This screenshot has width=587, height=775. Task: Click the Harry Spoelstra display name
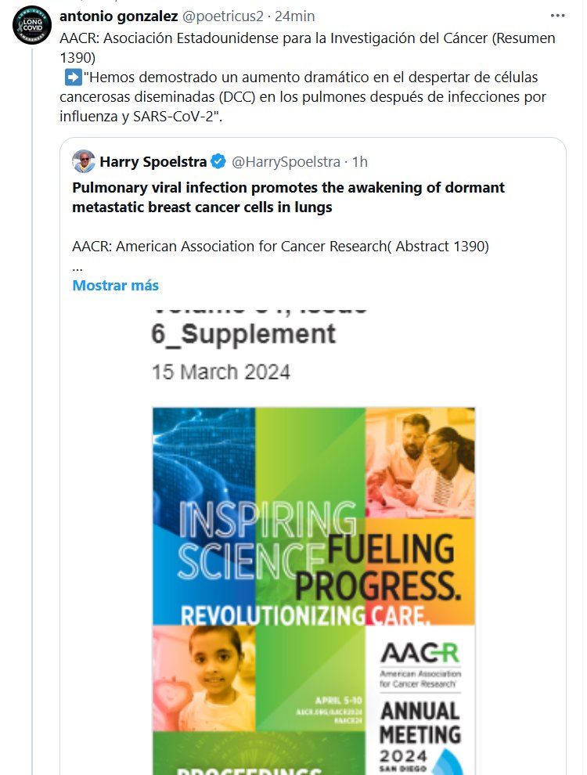tap(153, 162)
